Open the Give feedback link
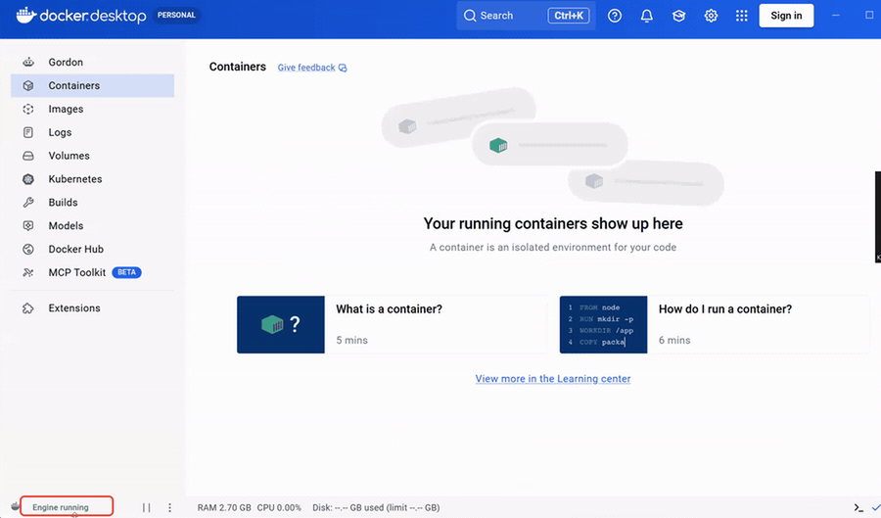 click(312, 68)
